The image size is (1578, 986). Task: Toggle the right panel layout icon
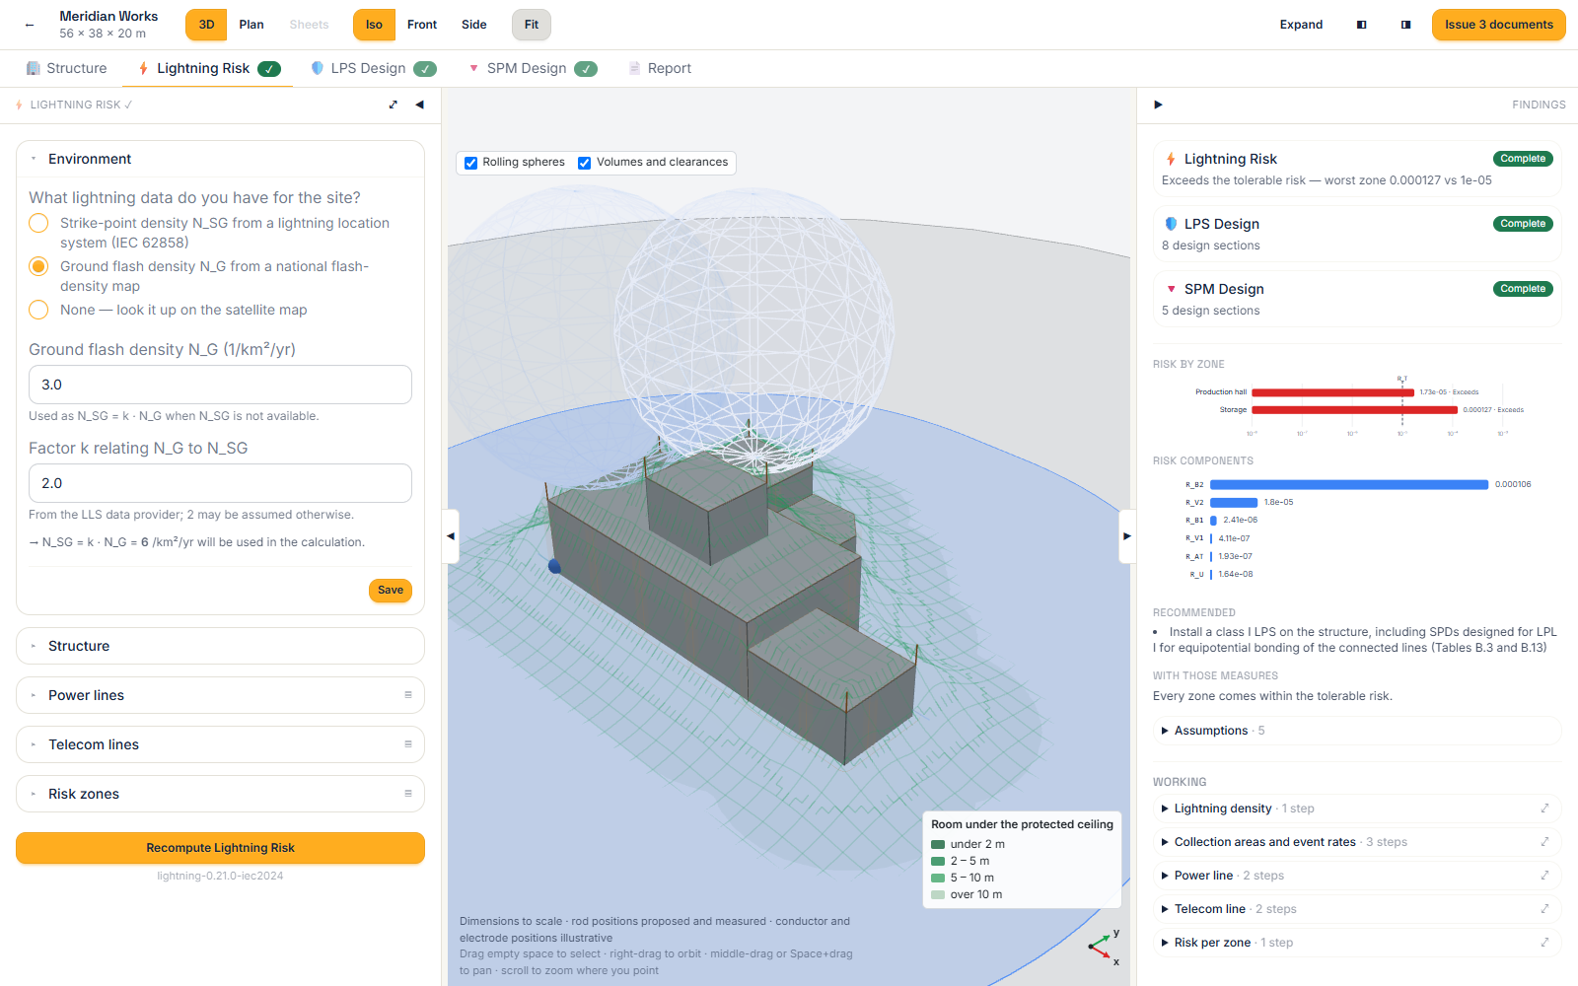point(1405,25)
